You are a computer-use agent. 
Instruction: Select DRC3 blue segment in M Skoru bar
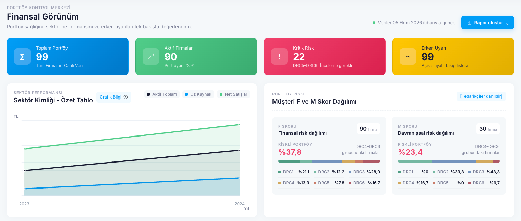pos(454,161)
